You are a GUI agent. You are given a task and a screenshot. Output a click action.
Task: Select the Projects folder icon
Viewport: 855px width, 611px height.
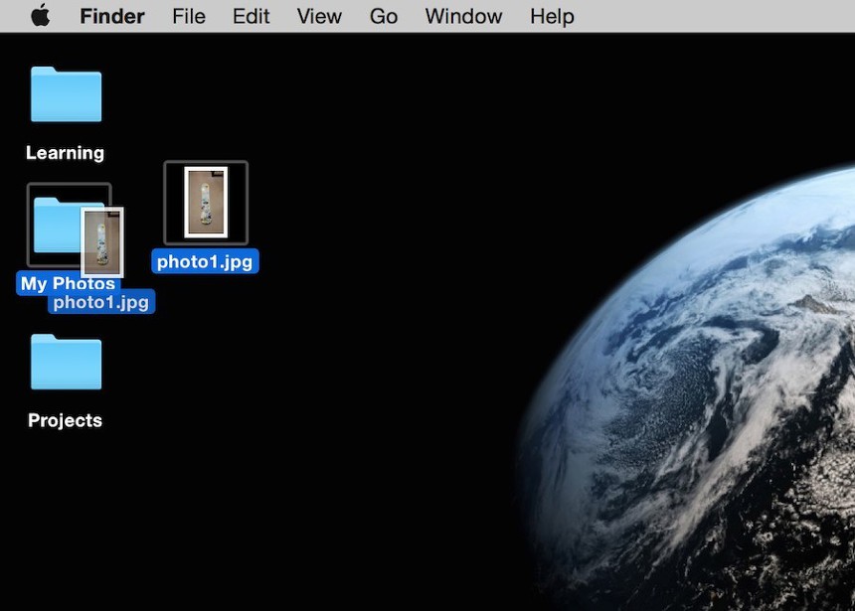66,362
